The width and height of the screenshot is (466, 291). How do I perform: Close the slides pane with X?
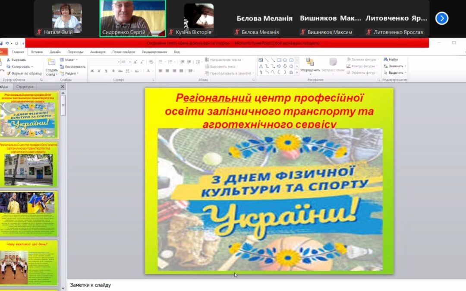[63, 87]
